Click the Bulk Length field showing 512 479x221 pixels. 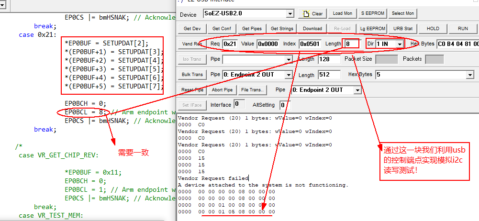(x=329, y=75)
